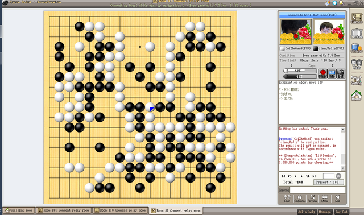This screenshot has width=364, height=215.
Task: Open the Menu book icon
Action: click(325, 199)
